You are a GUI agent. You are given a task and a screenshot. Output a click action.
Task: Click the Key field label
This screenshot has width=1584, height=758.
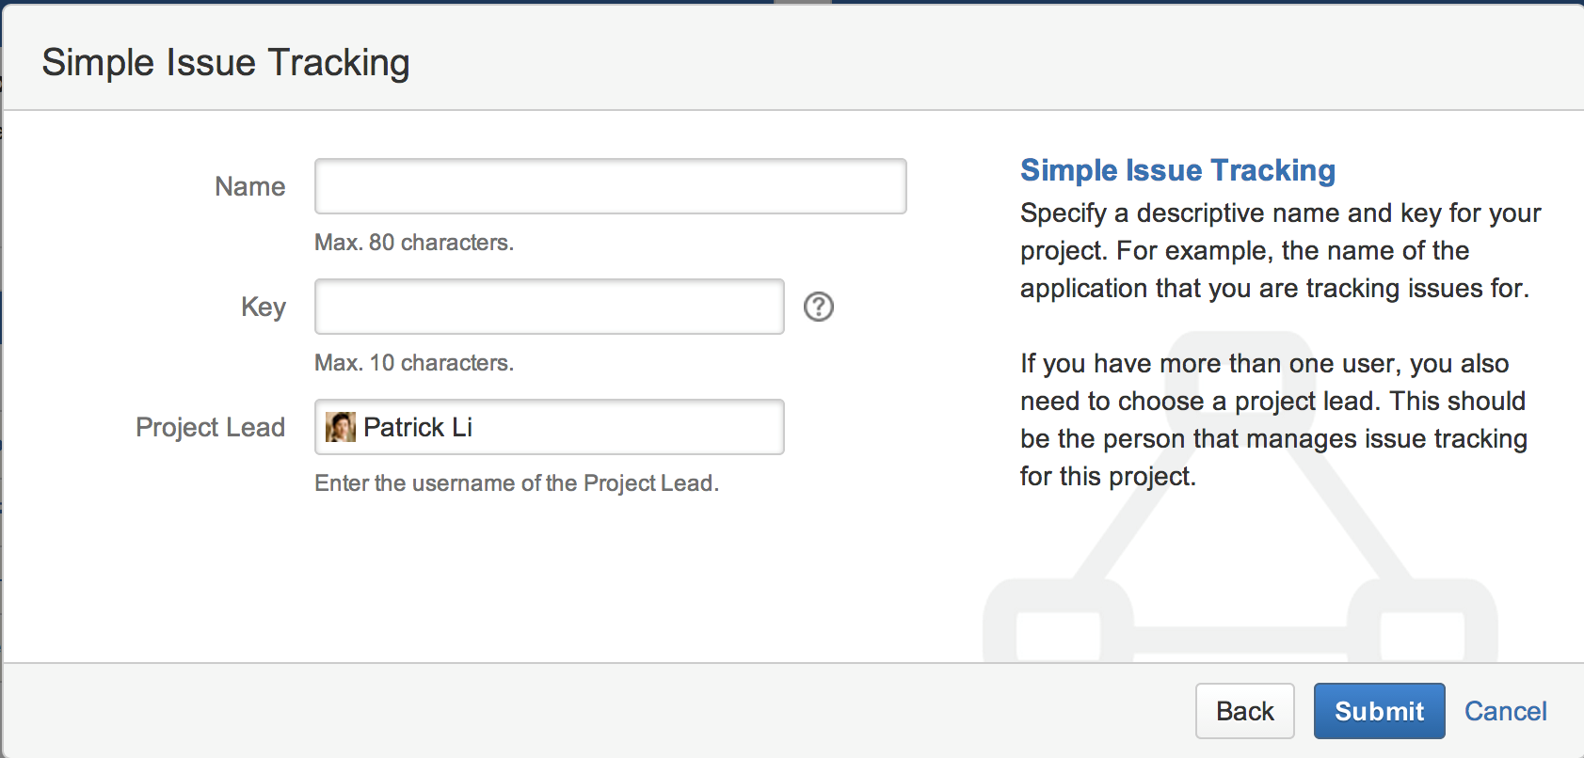264,308
